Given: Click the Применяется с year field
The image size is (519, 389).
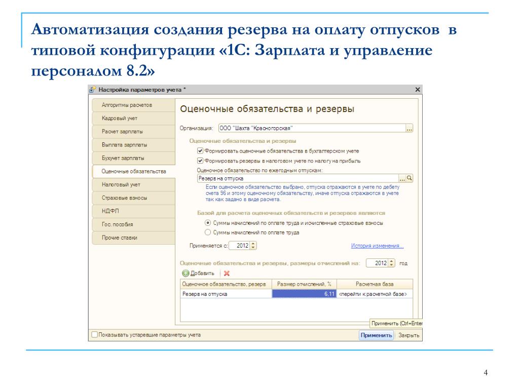Looking at the screenshot, I should pyautogui.click(x=239, y=246).
